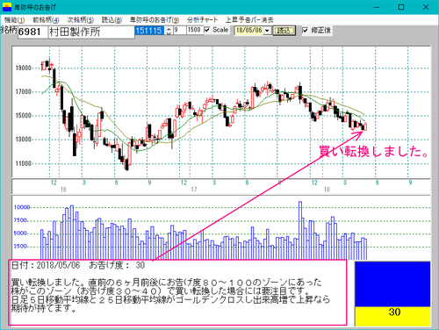Click the spinner arrows next to 151115

point(169,31)
